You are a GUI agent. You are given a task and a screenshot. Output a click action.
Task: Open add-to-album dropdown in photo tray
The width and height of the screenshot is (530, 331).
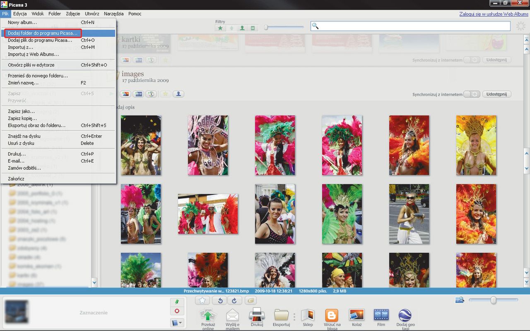(x=177, y=322)
